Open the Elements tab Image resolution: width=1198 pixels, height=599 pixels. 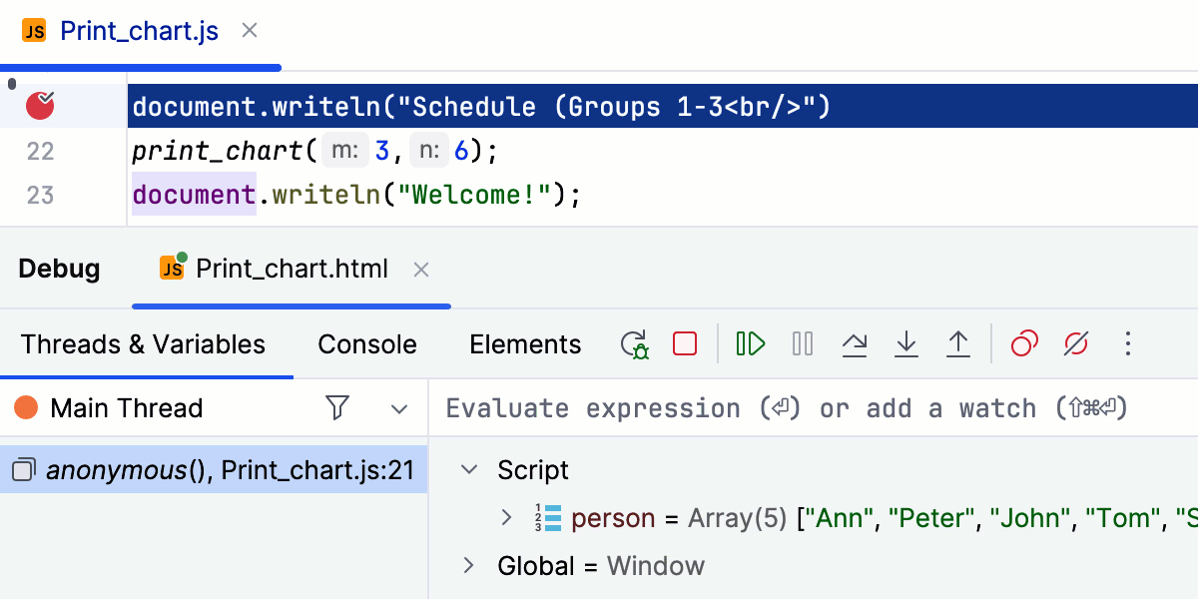(x=525, y=343)
